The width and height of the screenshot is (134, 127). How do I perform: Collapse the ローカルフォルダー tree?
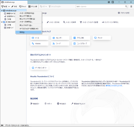point(2,22)
